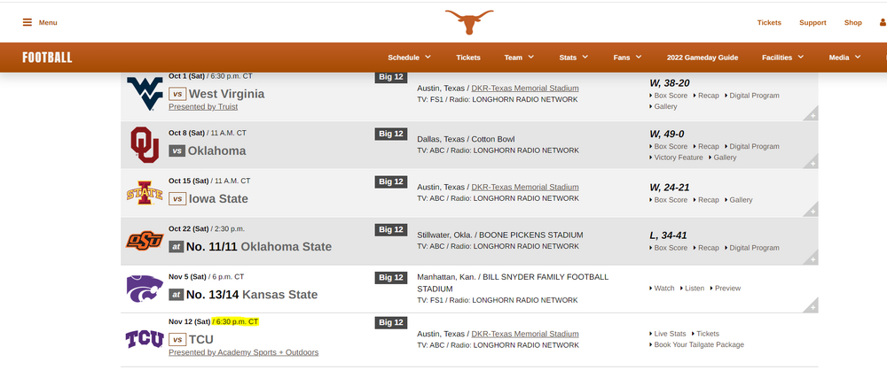Open the 2022 Gameday Guide menu item
The height and width of the screenshot is (370, 887).
click(x=703, y=58)
